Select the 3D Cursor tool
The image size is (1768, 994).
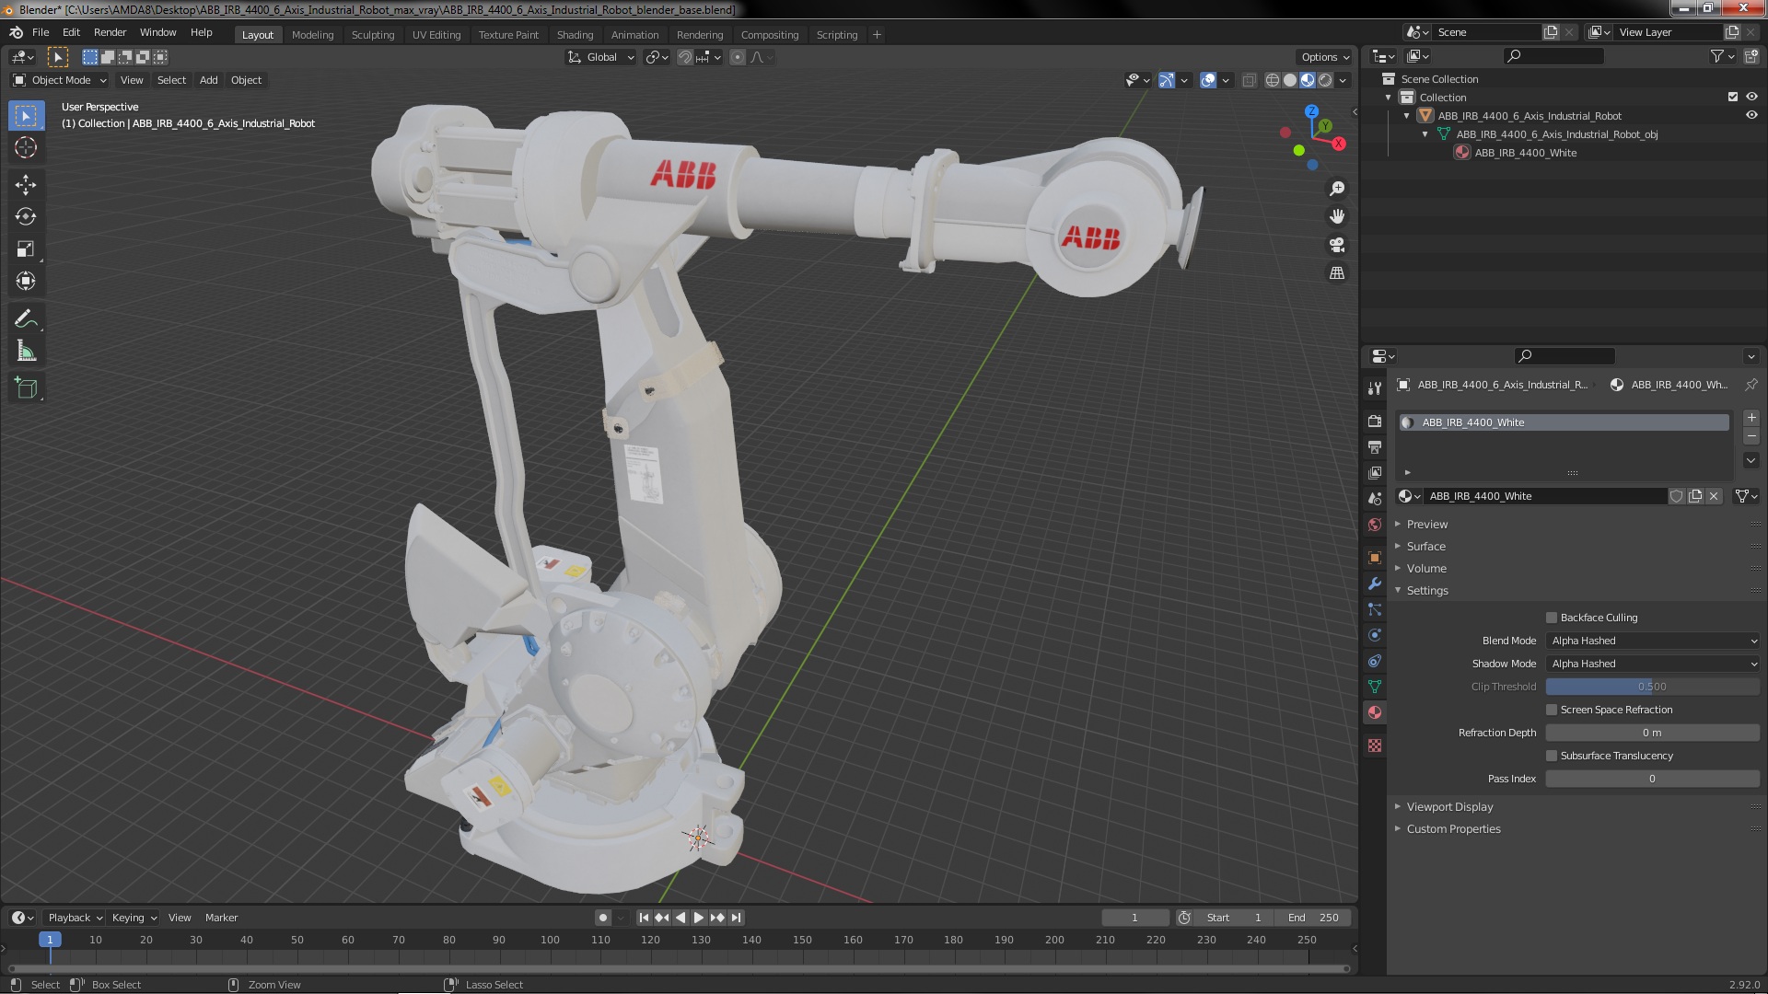click(x=26, y=147)
